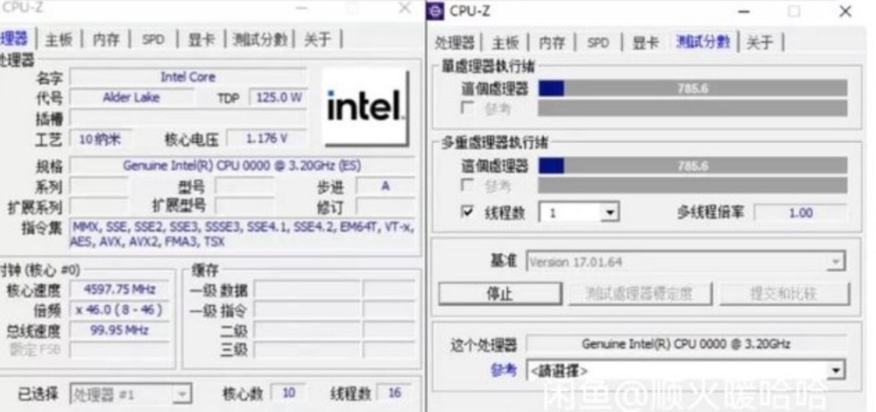Image resolution: width=876 pixels, height=412 pixels.
Task: Enable the single-thread 参考 checkbox
Action: (468, 108)
